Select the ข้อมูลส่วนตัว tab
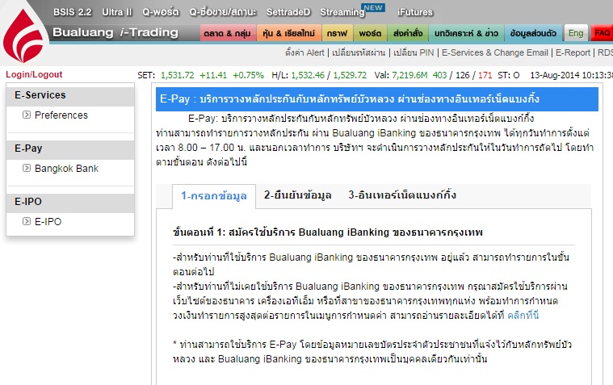Viewport: 613px width, 385px height. 533,33
